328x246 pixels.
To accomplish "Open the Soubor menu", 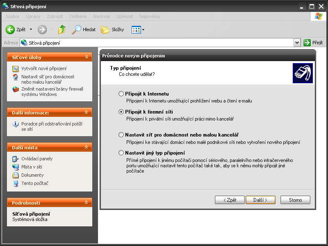I will (12, 16).
